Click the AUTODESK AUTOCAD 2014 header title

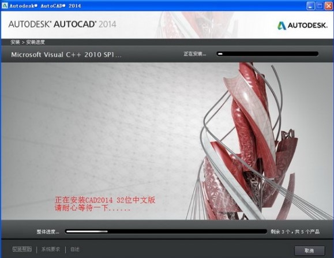point(62,24)
